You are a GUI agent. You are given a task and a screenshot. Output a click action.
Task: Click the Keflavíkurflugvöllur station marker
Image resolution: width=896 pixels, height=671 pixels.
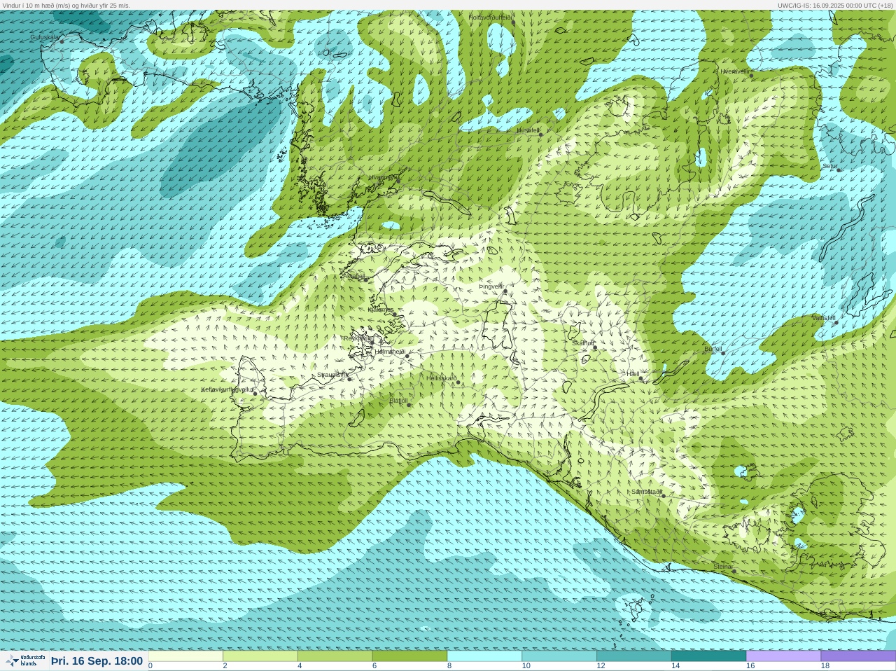click(x=255, y=394)
